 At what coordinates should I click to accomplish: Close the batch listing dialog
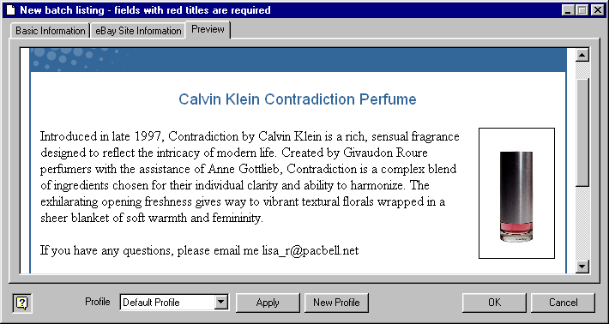pyautogui.click(x=597, y=10)
